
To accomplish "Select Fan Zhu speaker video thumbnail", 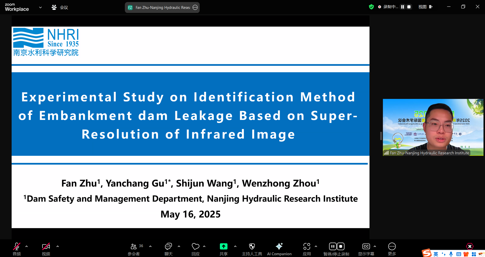I will 433,127.
